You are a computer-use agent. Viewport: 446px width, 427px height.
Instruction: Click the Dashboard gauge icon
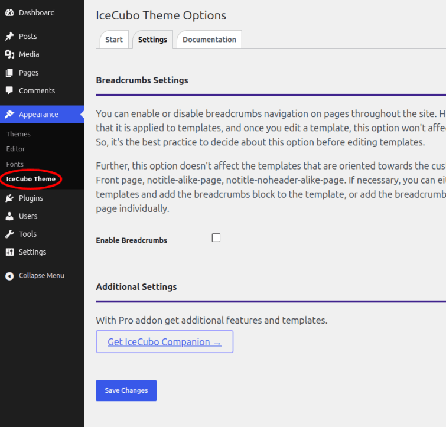pyautogui.click(x=9, y=12)
